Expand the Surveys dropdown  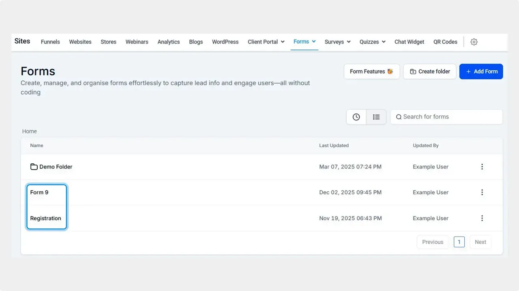coord(348,42)
